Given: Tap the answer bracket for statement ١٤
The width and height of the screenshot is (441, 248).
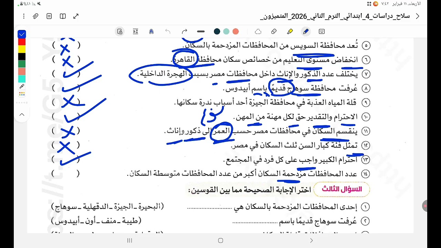Looking at the screenshot, I should pyautogui.click(x=66, y=173).
